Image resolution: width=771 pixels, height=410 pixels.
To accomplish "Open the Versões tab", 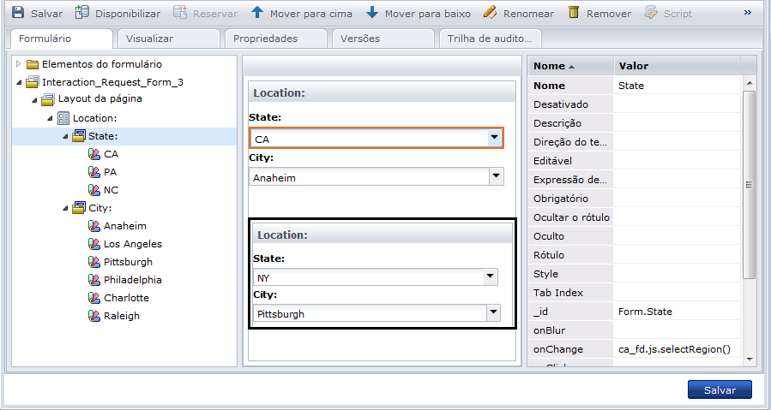I will pos(360,39).
